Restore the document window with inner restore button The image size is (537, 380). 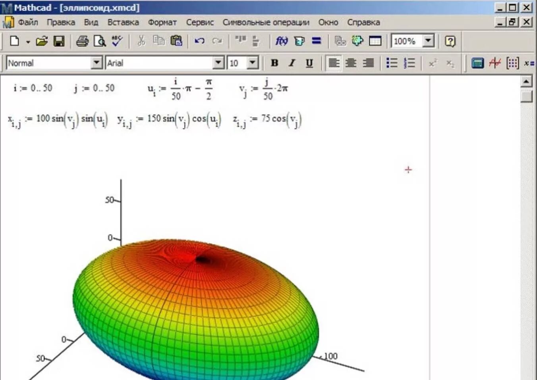tap(513, 22)
